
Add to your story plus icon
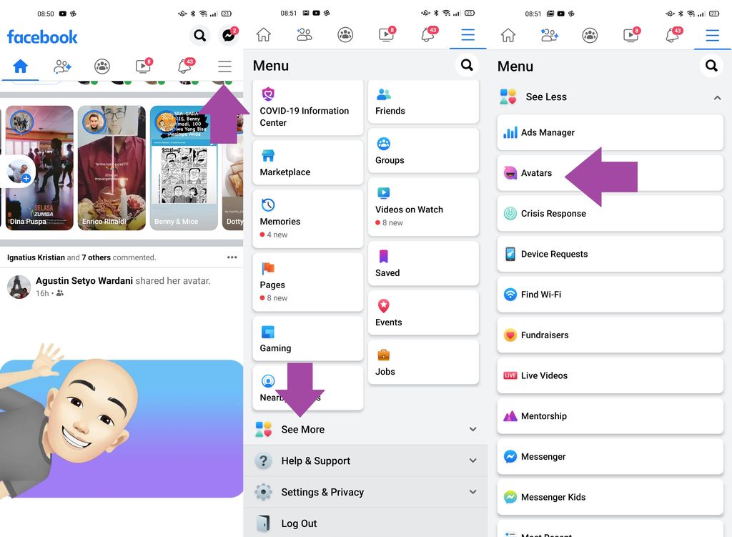(26, 178)
